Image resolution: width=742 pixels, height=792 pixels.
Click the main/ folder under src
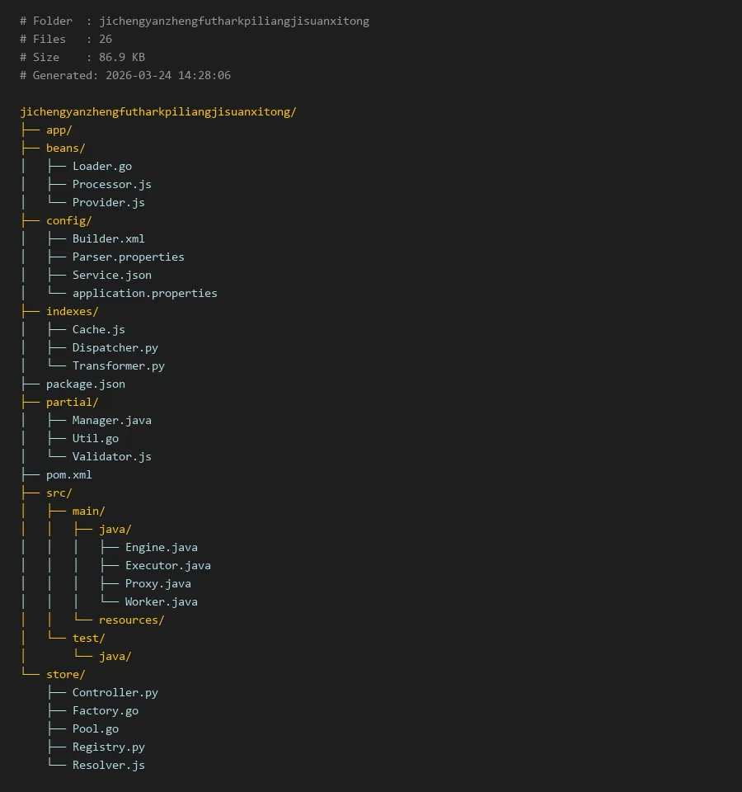coord(88,511)
